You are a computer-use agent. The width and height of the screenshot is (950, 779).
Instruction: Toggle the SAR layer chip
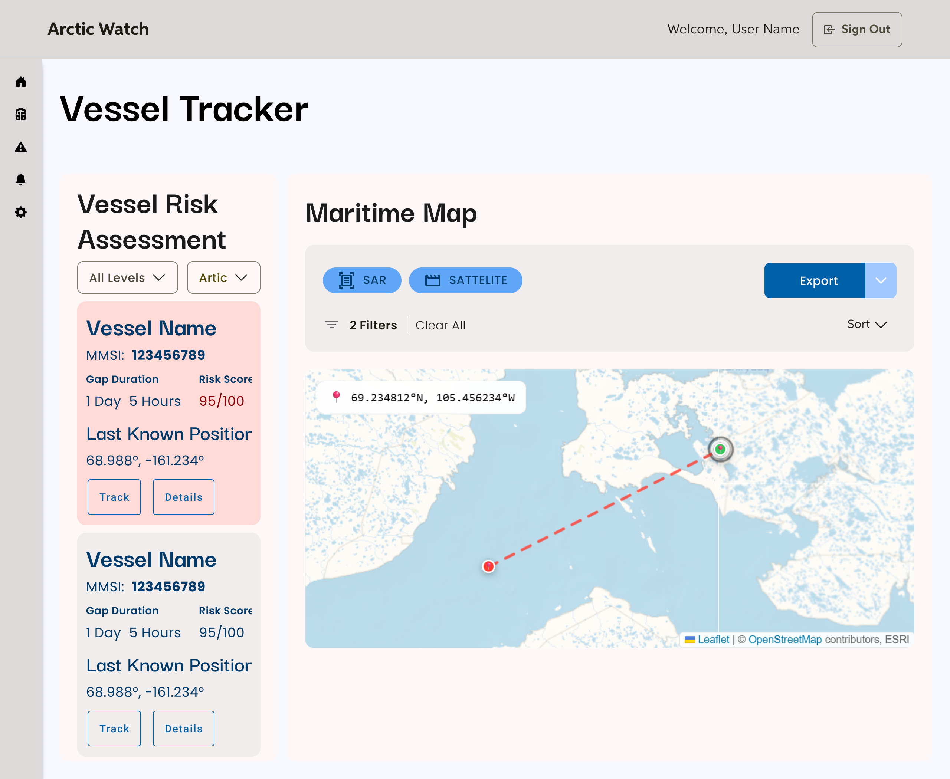[362, 280]
